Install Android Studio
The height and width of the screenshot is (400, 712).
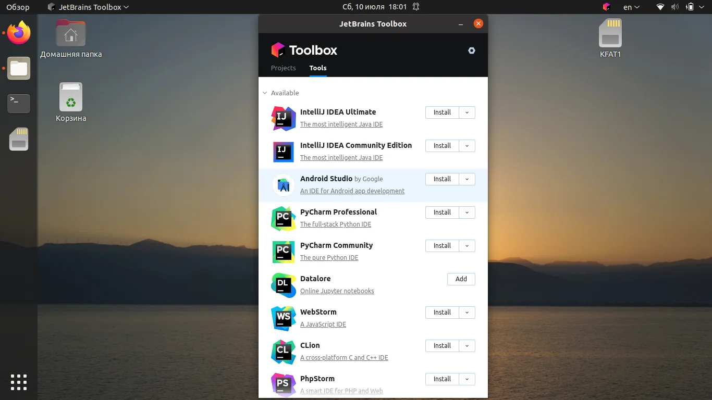[442, 179]
